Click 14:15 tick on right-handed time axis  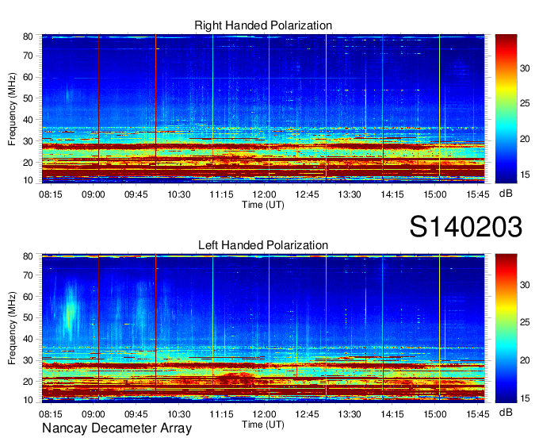(392, 194)
